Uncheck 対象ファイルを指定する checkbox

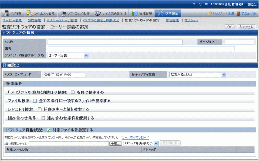[49, 130]
